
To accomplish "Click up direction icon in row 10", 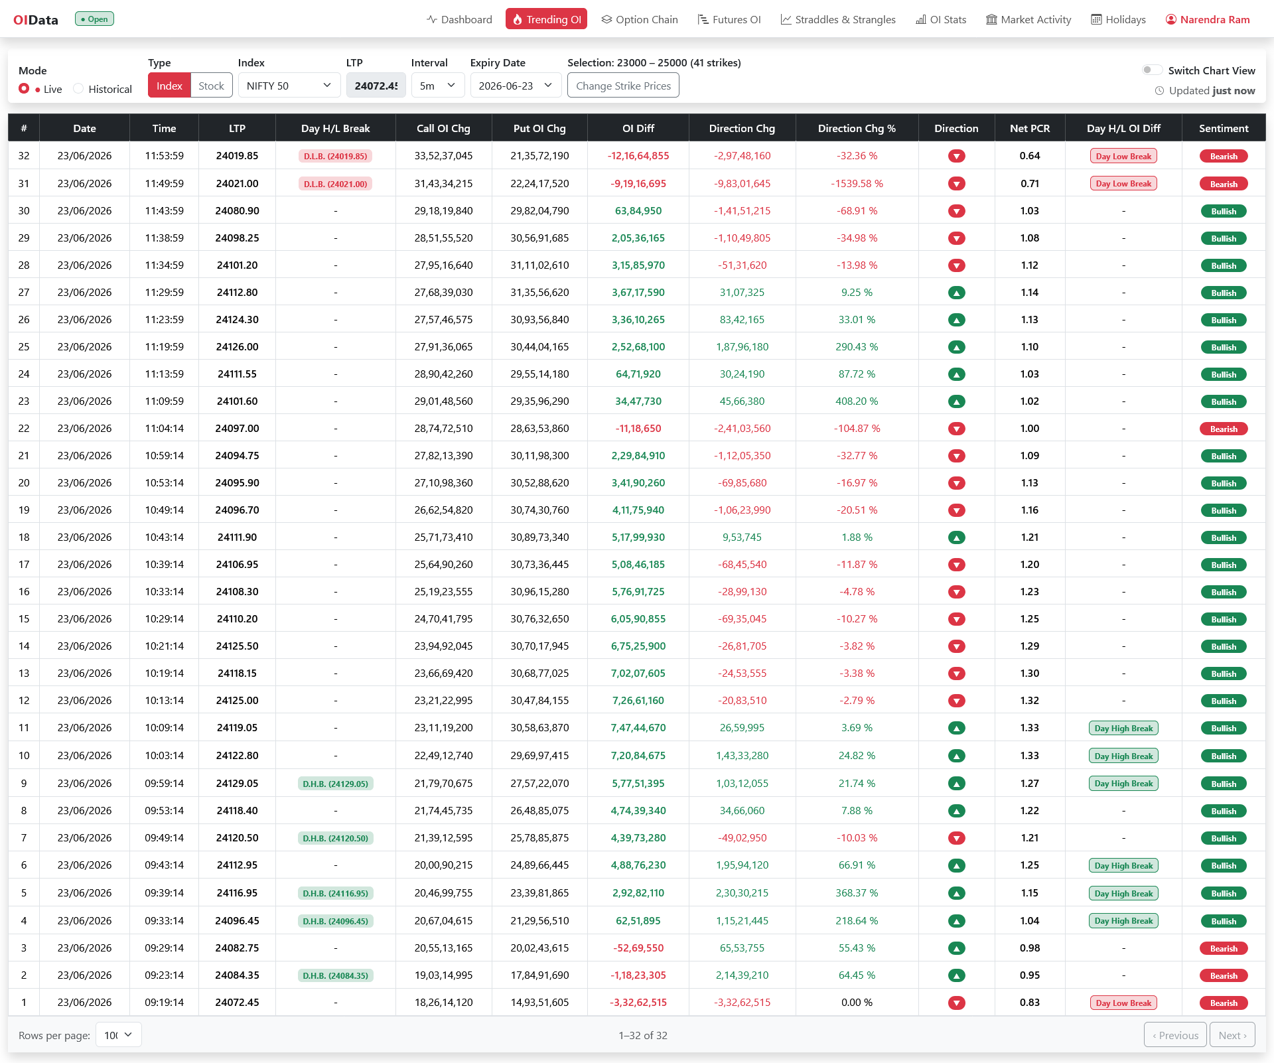I will click(956, 756).
